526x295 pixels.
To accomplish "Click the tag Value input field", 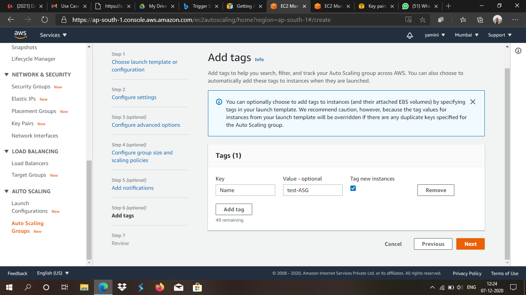I will pyautogui.click(x=313, y=190).
